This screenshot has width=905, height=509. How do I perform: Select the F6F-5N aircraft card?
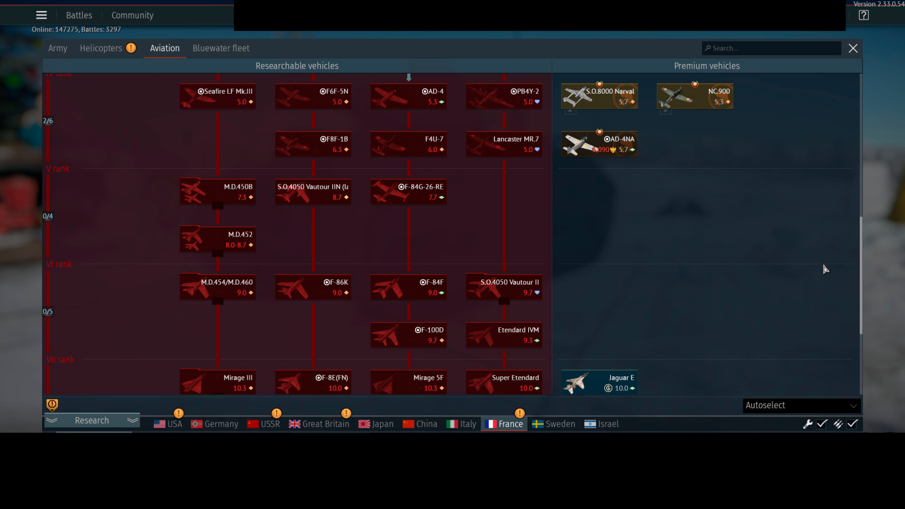(314, 96)
